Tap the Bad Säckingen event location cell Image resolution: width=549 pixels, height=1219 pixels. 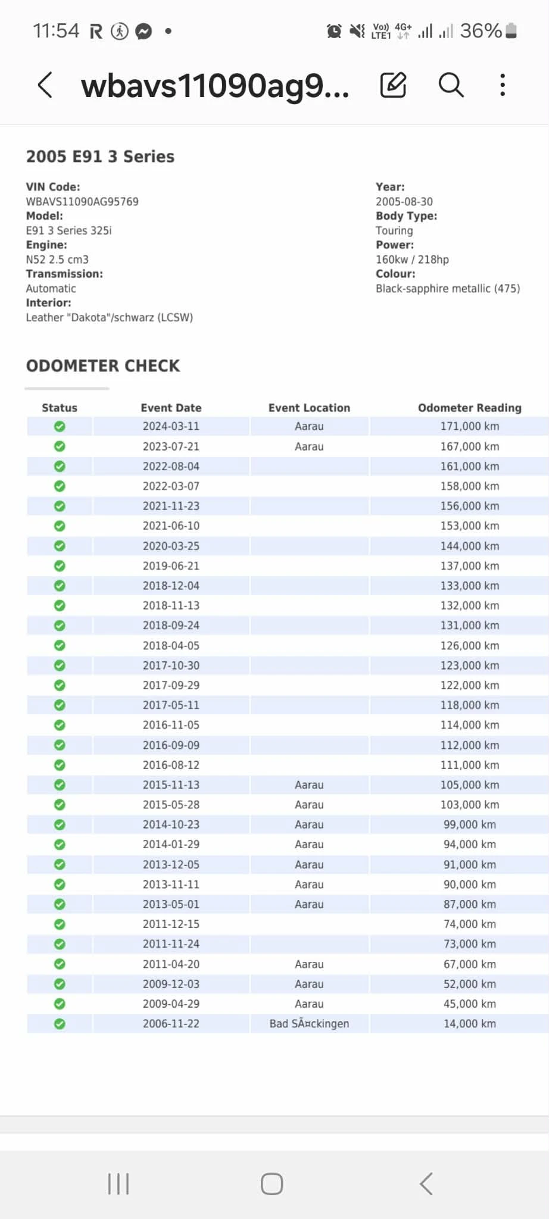coord(309,1024)
